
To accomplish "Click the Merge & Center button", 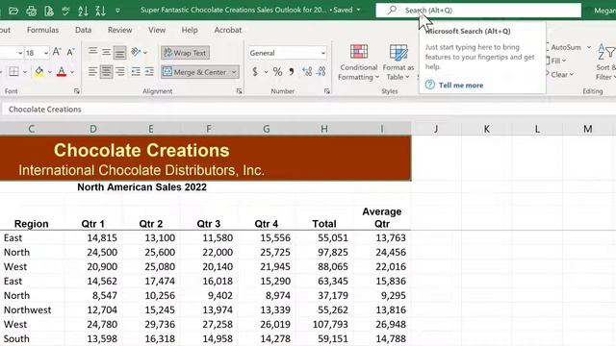I will tap(194, 72).
